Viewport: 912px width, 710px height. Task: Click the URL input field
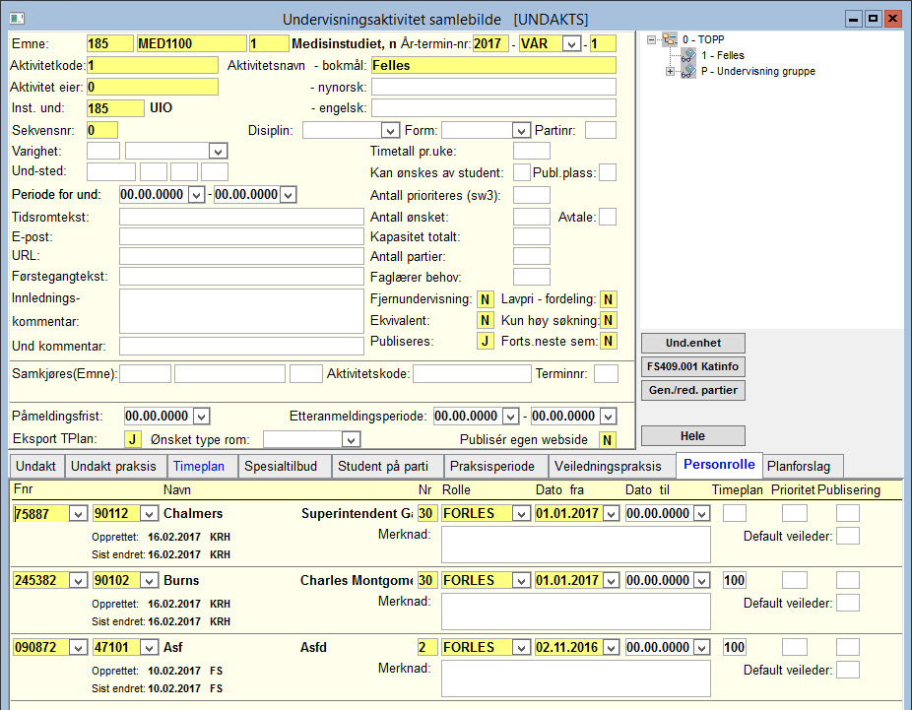tap(241, 256)
